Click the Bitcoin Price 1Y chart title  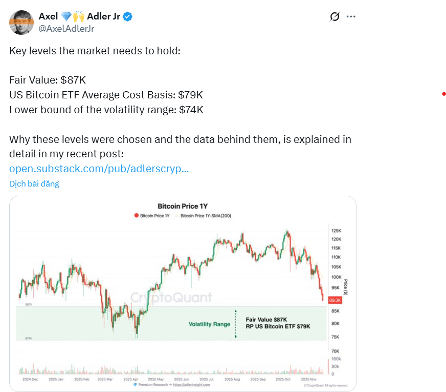point(183,206)
